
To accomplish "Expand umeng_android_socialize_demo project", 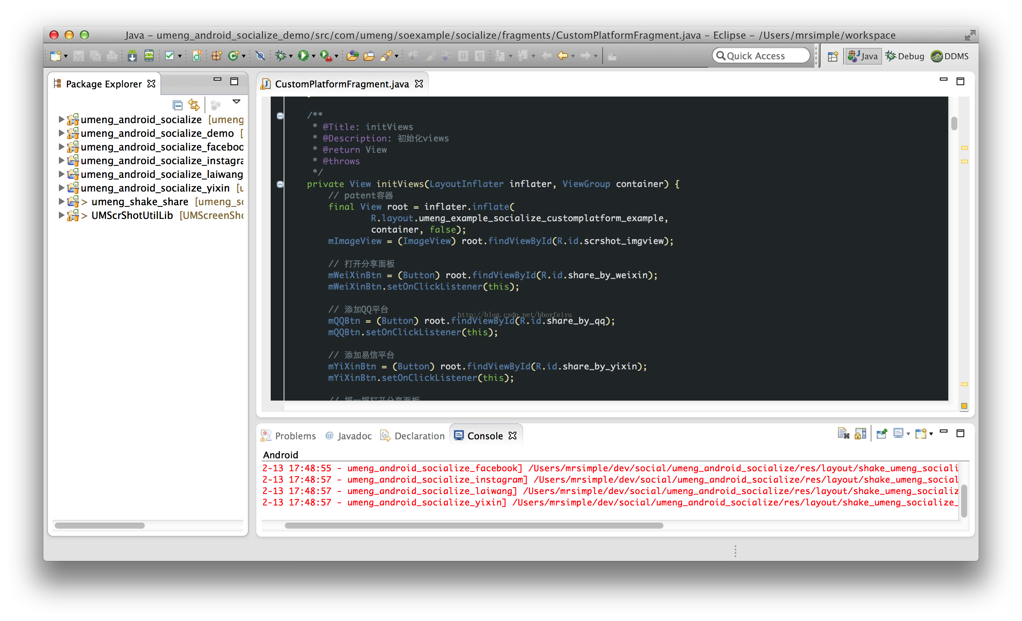I will (61, 133).
